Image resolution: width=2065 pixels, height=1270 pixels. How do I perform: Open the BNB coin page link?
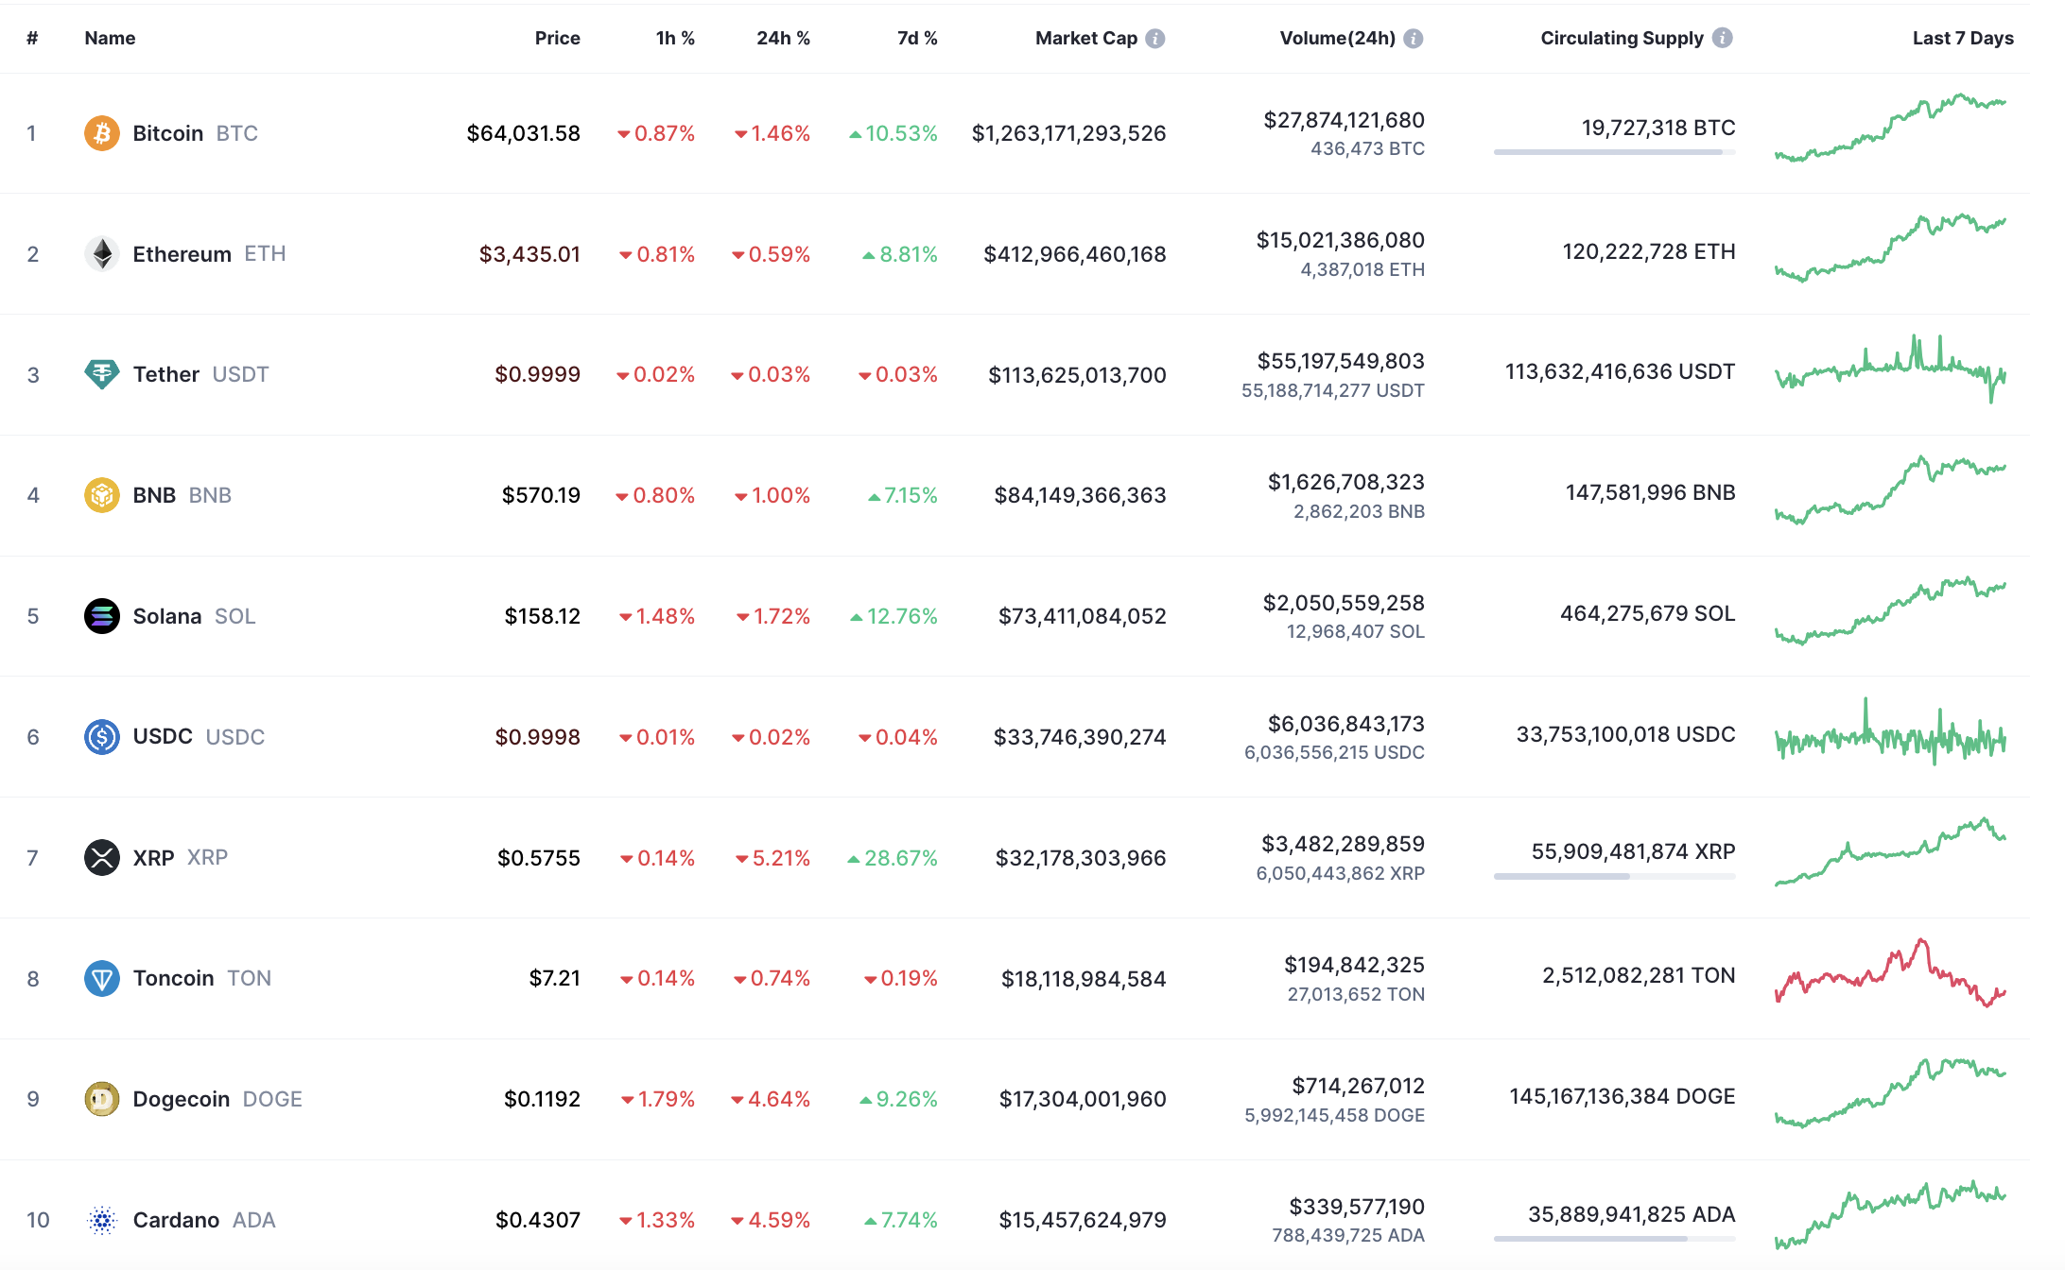pyautogui.click(x=154, y=495)
